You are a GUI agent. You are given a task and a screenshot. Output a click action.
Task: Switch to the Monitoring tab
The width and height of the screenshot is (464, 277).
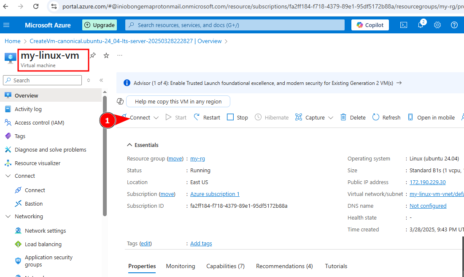[x=181, y=266]
